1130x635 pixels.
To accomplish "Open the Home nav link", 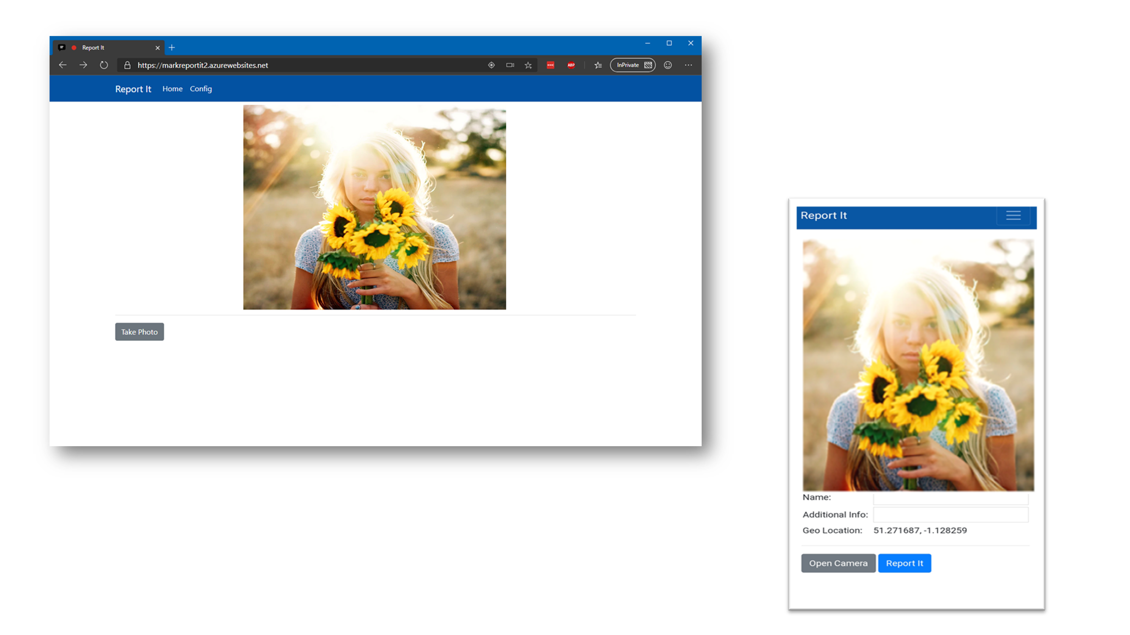I will click(x=172, y=89).
